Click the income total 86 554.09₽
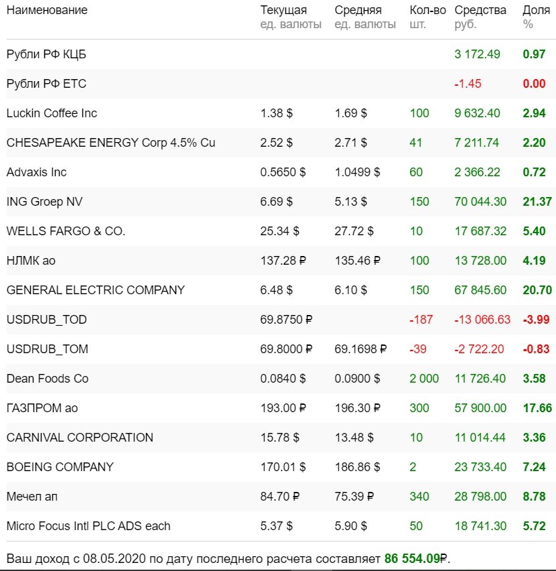556x571 pixels. pyautogui.click(x=416, y=559)
